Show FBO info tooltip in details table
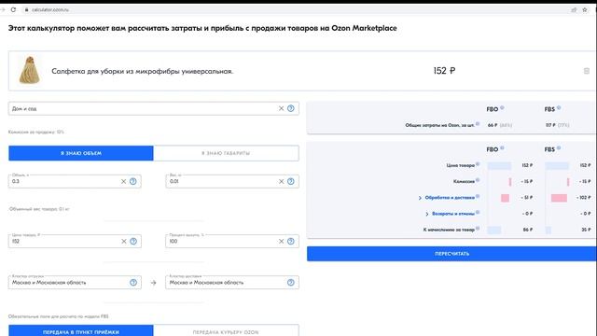Viewport: 597px width, 336px height. click(x=502, y=147)
